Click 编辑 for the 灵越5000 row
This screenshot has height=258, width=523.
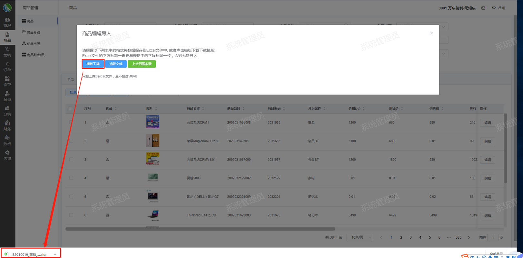point(488,178)
